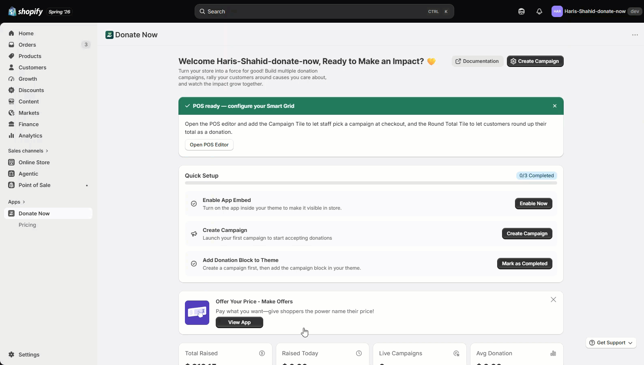The image size is (644, 365).
Task: Click the Content icon in the sidebar
Action: pos(11,101)
